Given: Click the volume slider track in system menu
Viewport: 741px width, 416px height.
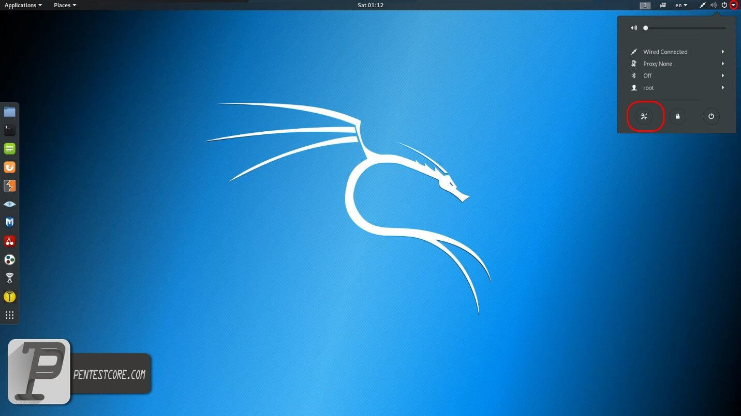Looking at the screenshot, I should point(686,28).
